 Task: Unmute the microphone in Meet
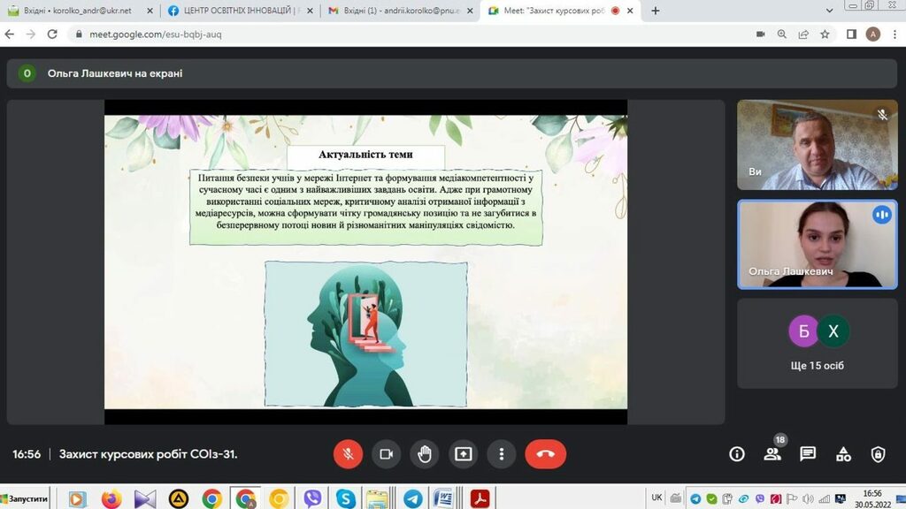(x=348, y=454)
